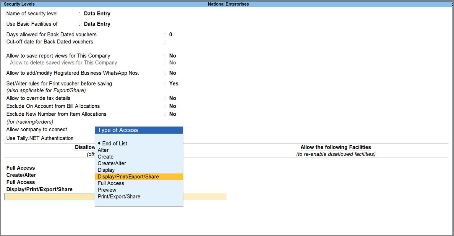Image resolution: width=454 pixels, height=236 pixels.
Task: Click the "Security Levels" title bar label
Action: 19,4
